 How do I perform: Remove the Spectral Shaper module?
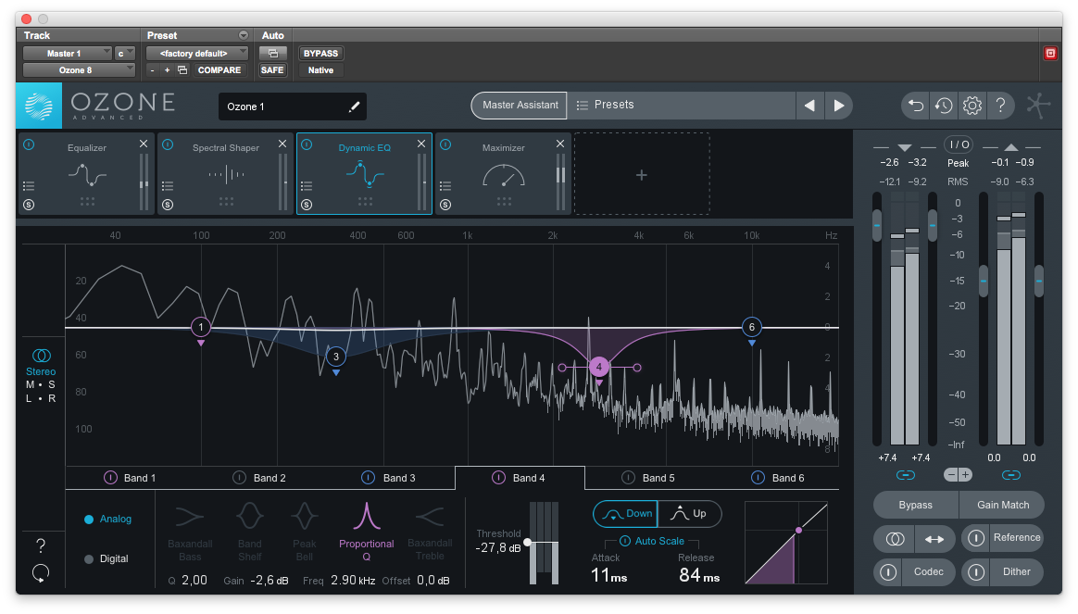(282, 144)
